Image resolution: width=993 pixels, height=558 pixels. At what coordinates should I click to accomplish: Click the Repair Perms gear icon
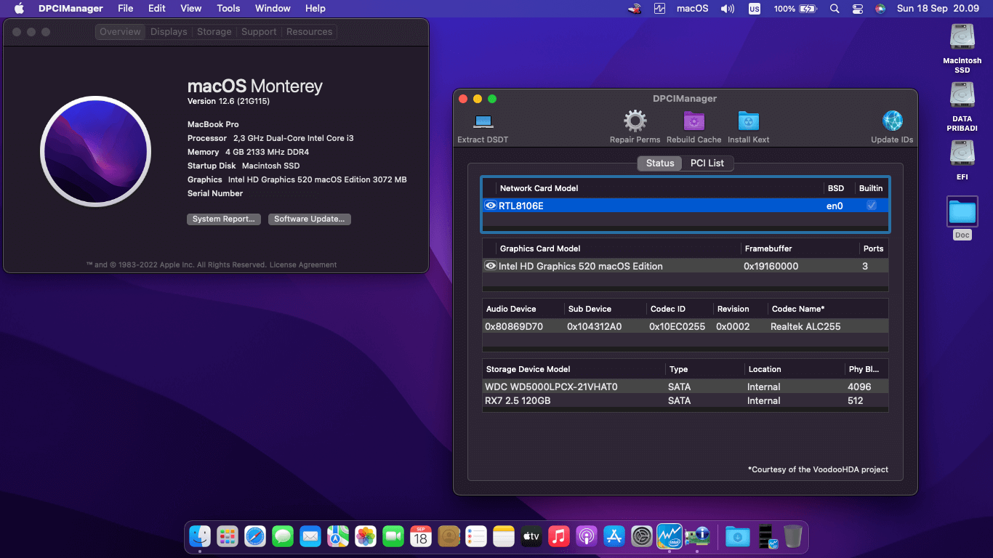pos(635,121)
